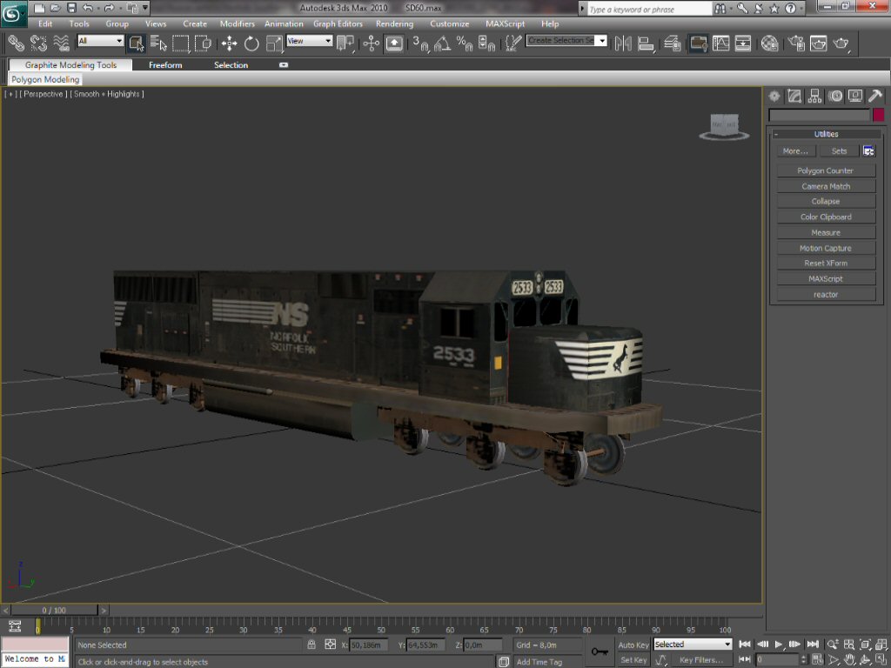
Task: Toggle Auto Key animation mode
Action: tap(633, 645)
